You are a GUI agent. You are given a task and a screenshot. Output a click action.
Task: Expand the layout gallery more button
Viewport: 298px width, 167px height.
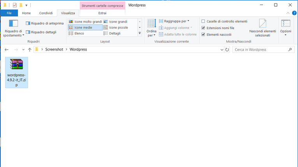pyautogui.click(x=140, y=33)
